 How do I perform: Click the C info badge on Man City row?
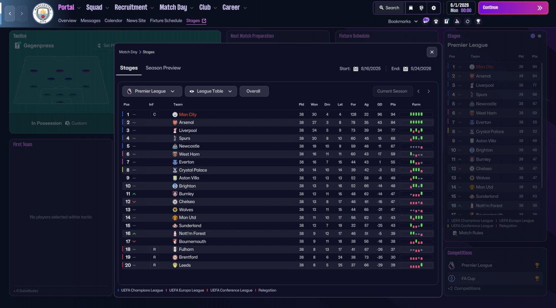pos(154,115)
